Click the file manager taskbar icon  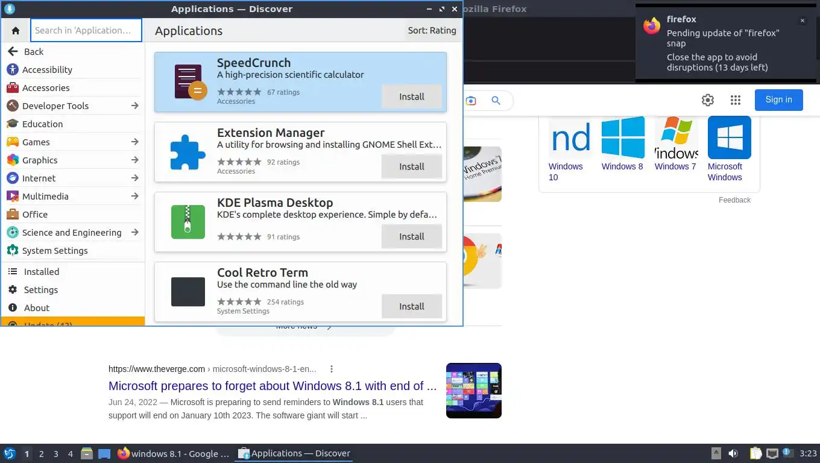[x=87, y=453]
